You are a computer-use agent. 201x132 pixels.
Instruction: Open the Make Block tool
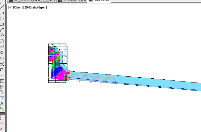[x=2, y=70]
